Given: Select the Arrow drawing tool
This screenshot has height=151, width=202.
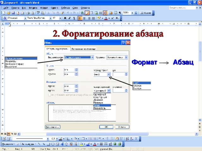Looking at the screenshot, I should [44, 144].
